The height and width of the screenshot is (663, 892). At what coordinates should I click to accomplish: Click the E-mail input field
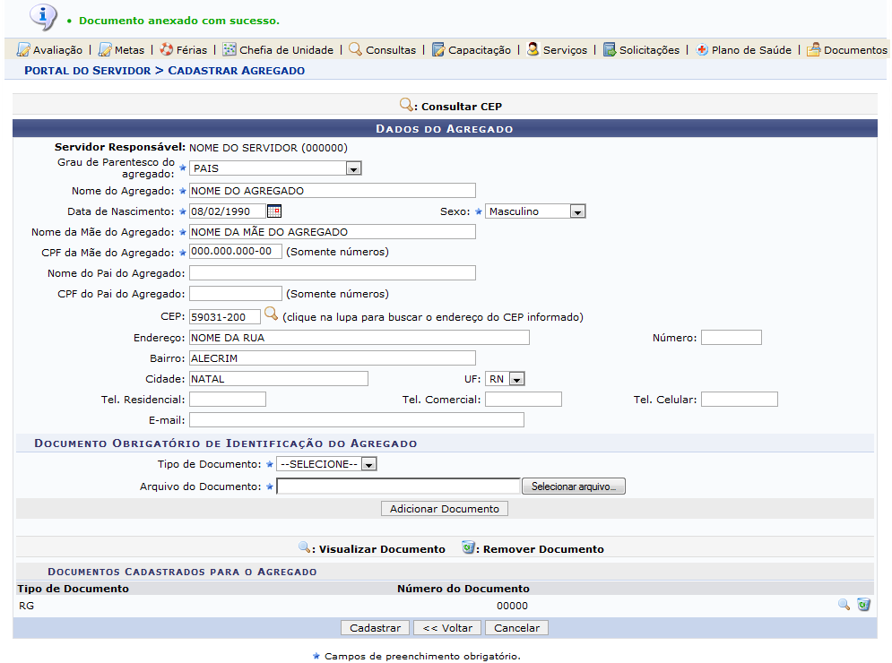click(x=356, y=420)
